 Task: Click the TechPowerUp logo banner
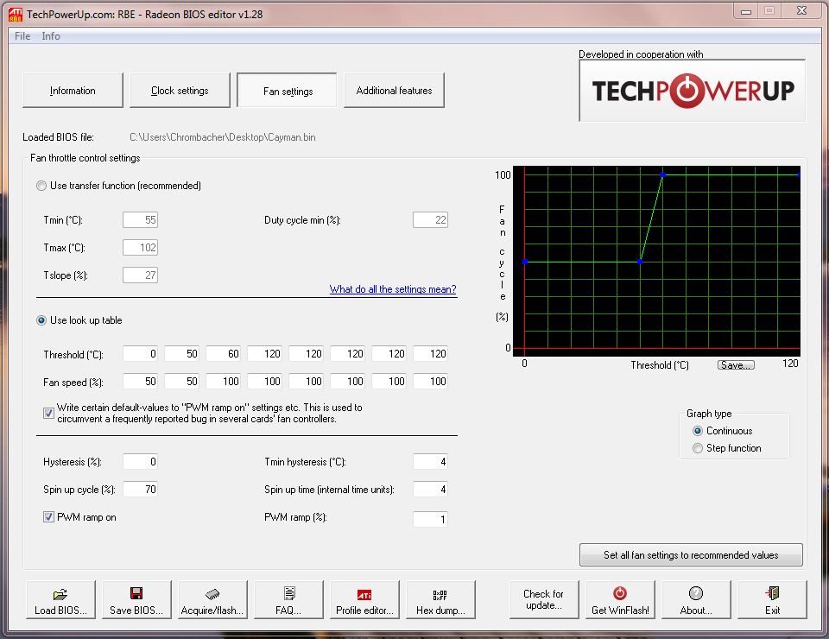[693, 91]
